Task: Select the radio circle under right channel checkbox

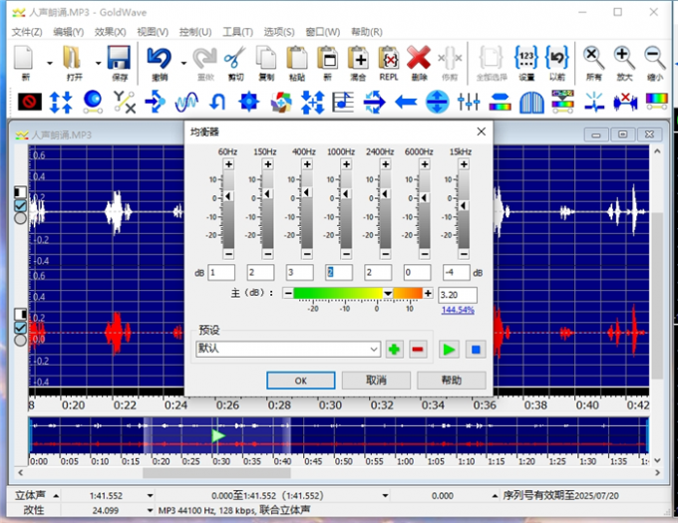Action: 20,341
